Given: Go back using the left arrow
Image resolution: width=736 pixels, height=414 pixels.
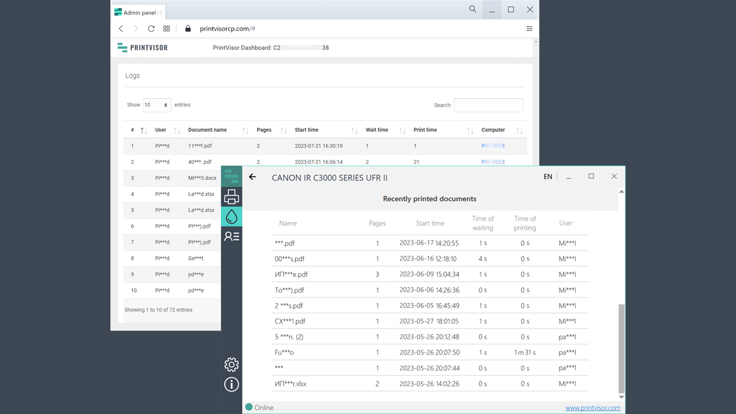Looking at the screenshot, I should coord(252,177).
